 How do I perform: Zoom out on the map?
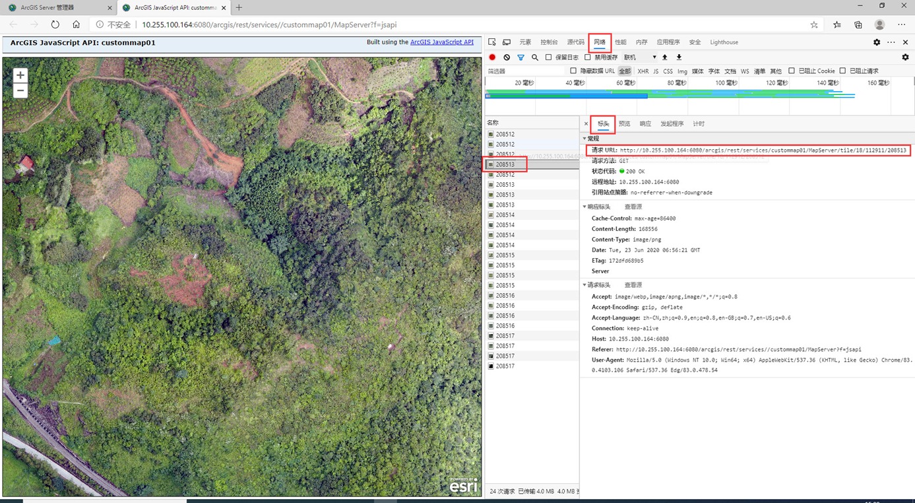[x=20, y=91]
